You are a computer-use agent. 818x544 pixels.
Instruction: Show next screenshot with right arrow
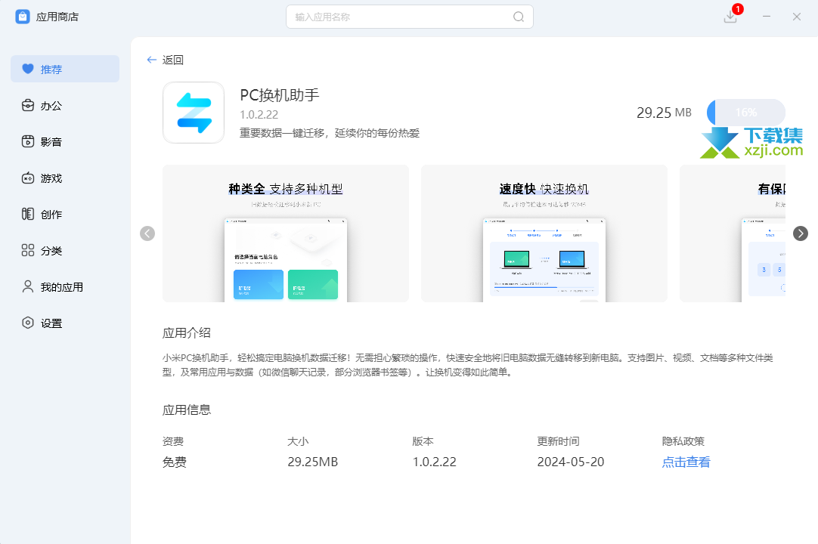pyautogui.click(x=801, y=233)
